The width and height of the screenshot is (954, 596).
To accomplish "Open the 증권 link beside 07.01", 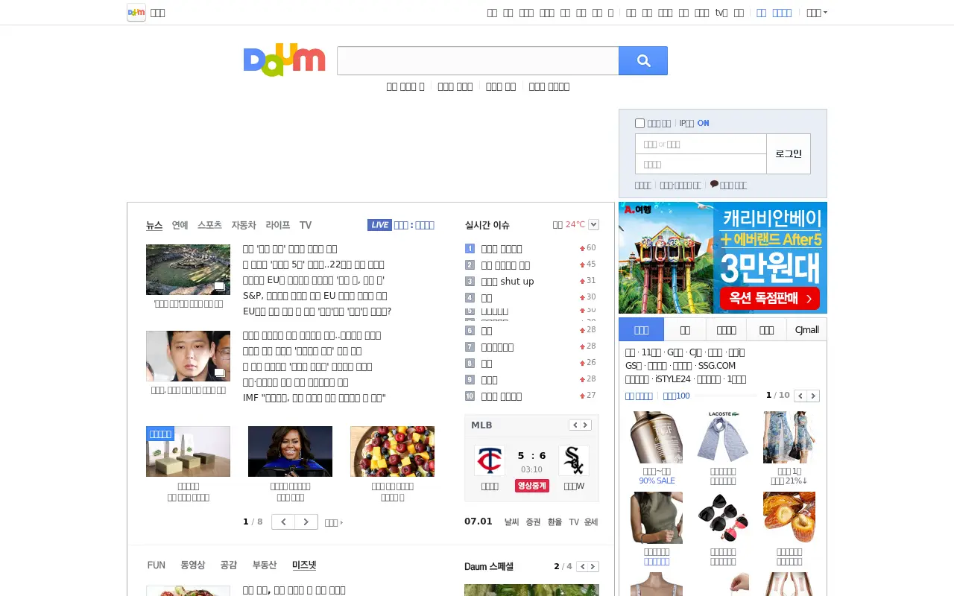I will pos(533,522).
